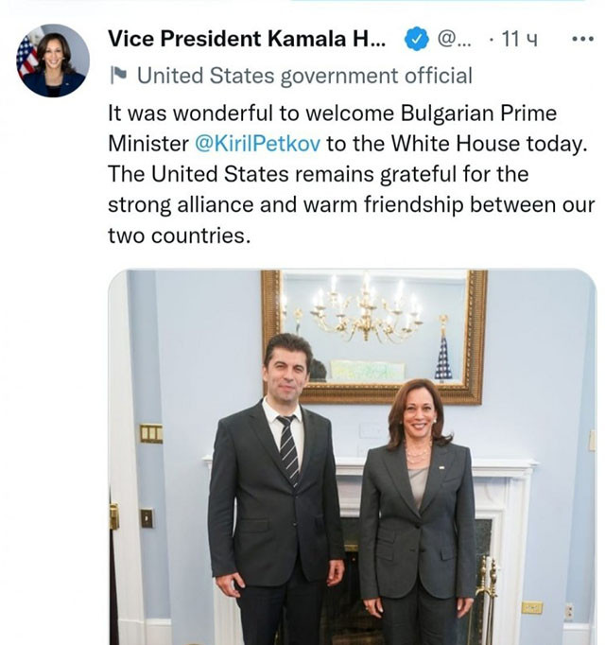The image size is (605, 645).
Task: Click the "Vice President Kamala H..." display name
Action: 247,40
